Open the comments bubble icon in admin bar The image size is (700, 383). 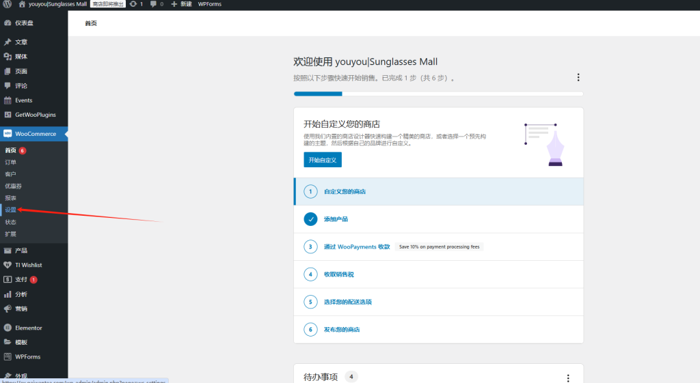point(153,4)
